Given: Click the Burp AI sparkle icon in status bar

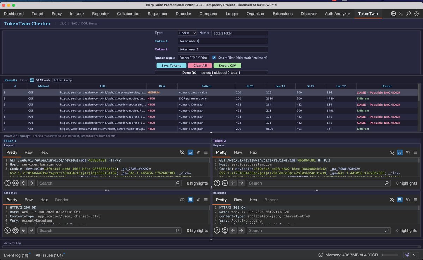Looking at the screenshot, I should [x=407, y=255].
